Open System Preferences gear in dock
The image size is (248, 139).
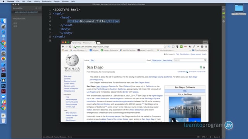click(x=3, y=54)
